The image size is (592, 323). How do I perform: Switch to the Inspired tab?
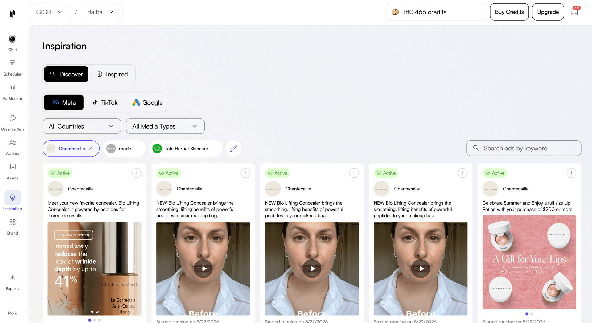(112, 74)
